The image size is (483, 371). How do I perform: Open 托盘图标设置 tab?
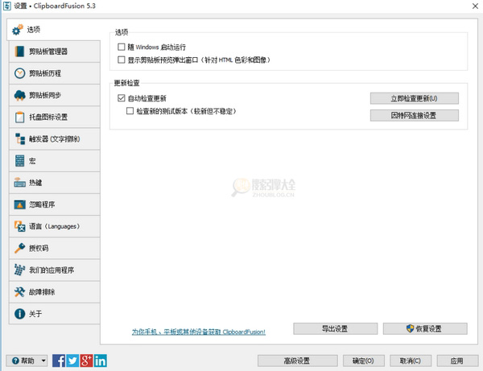[x=55, y=117]
